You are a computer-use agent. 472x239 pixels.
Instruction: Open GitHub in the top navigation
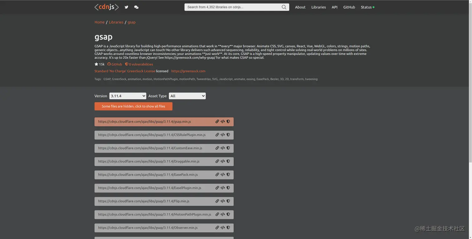click(x=349, y=7)
